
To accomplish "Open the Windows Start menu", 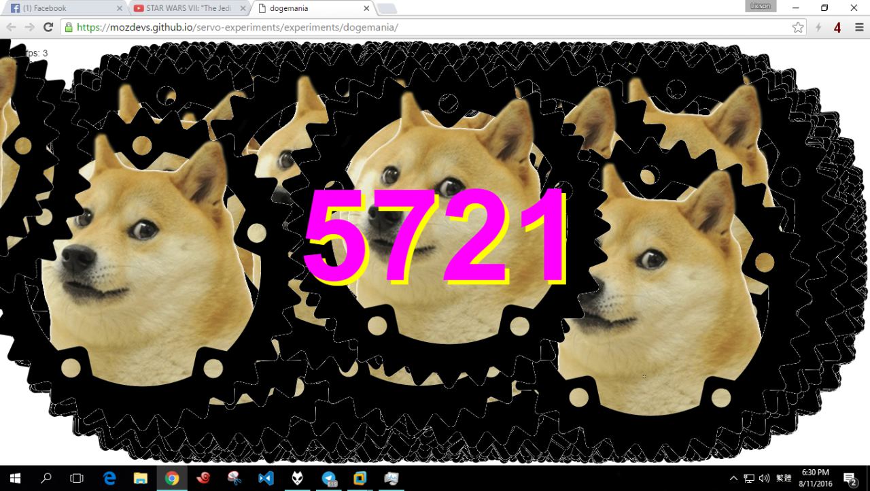I will (x=16, y=478).
